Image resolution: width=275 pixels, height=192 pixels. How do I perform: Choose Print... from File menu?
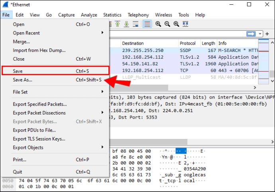click(55, 160)
